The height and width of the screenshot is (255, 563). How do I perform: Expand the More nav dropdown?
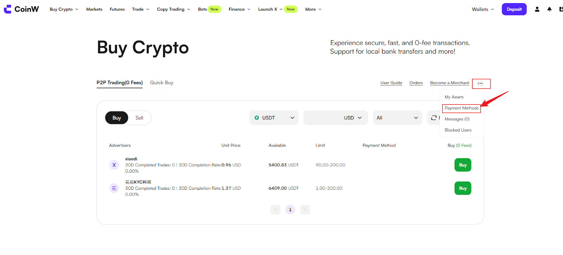pos(313,9)
